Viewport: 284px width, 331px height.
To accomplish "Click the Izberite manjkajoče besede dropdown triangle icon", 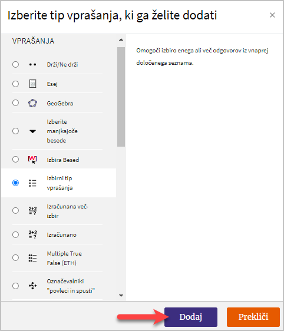I will click(x=32, y=131).
